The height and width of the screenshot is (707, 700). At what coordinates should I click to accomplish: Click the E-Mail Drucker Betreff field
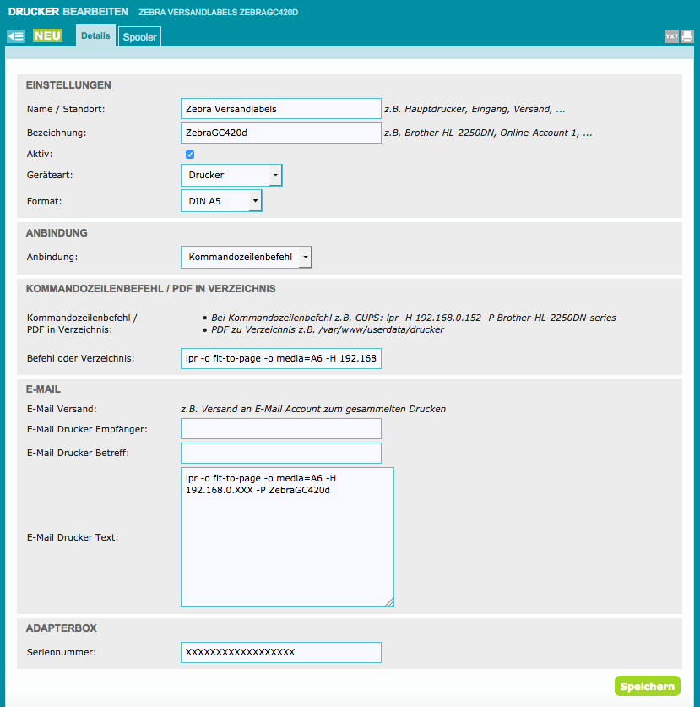click(x=280, y=453)
